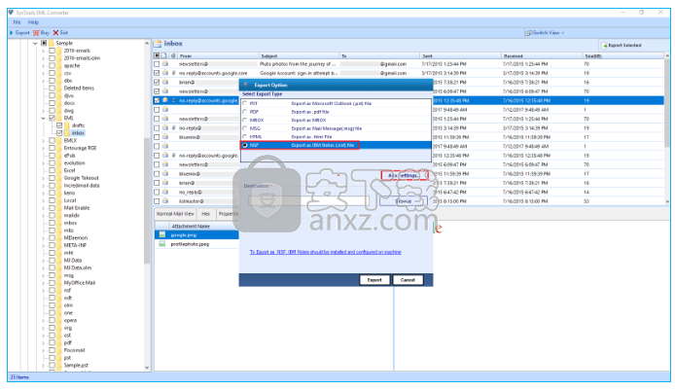Select the MSG export radio button
The height and width of the screenshot is (391, 675).
[245, 128]
